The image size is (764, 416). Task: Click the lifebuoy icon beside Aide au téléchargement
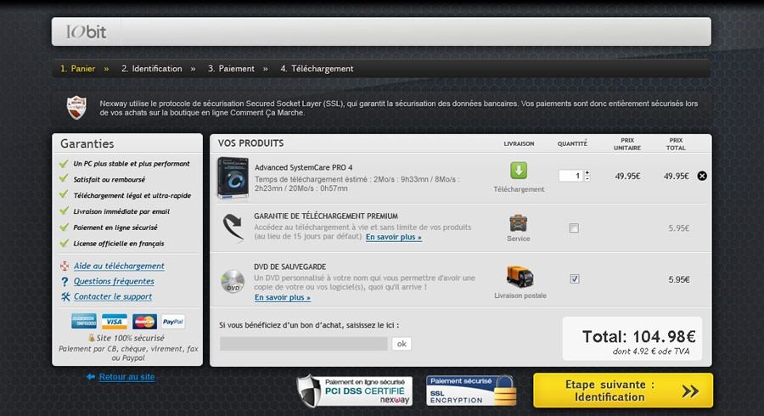click(65, 266)
